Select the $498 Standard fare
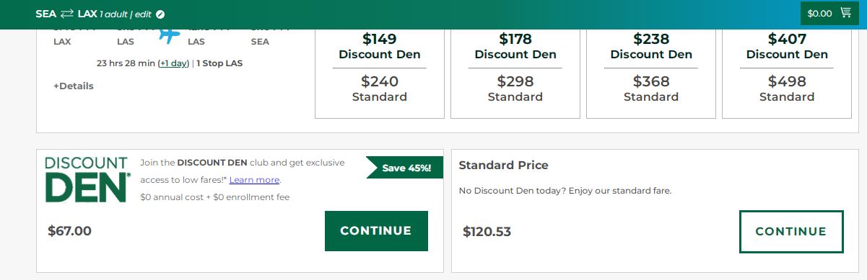The width and height of the screenshot is (867, 280). [787, 89]
